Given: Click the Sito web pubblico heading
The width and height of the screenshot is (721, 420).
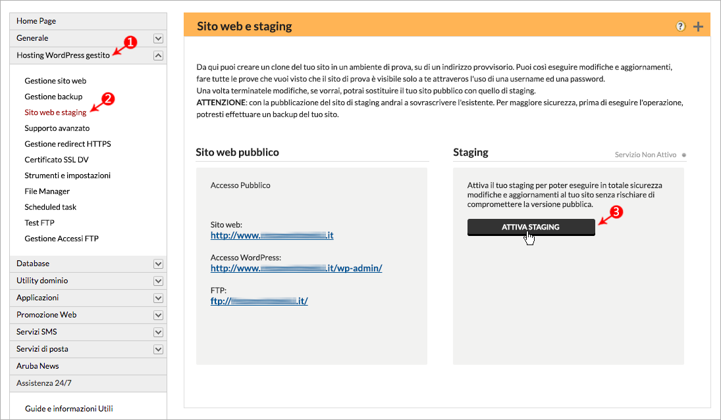Looking at the screenshot, I should click(x=237, y=152).
